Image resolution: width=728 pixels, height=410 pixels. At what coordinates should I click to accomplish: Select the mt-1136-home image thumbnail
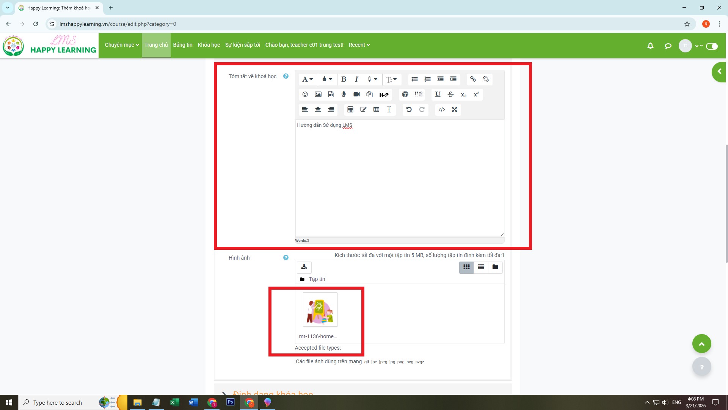click(x=320, y=309)
